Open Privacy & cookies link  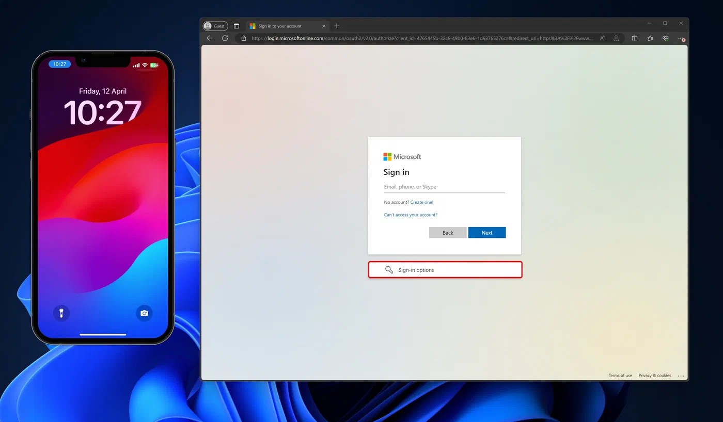click(x=655, y=376)
